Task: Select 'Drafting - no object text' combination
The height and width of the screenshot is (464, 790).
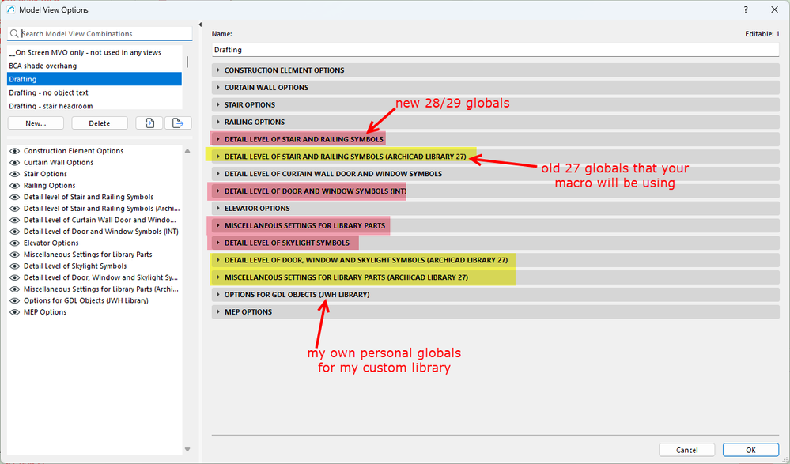Action: tap(94, 92)
